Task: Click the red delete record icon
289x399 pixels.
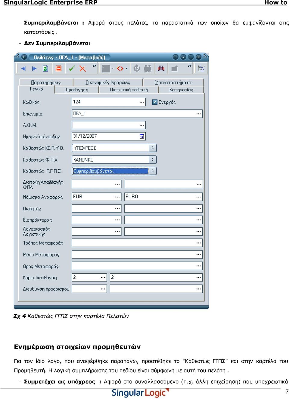Action: coord(59,69)
